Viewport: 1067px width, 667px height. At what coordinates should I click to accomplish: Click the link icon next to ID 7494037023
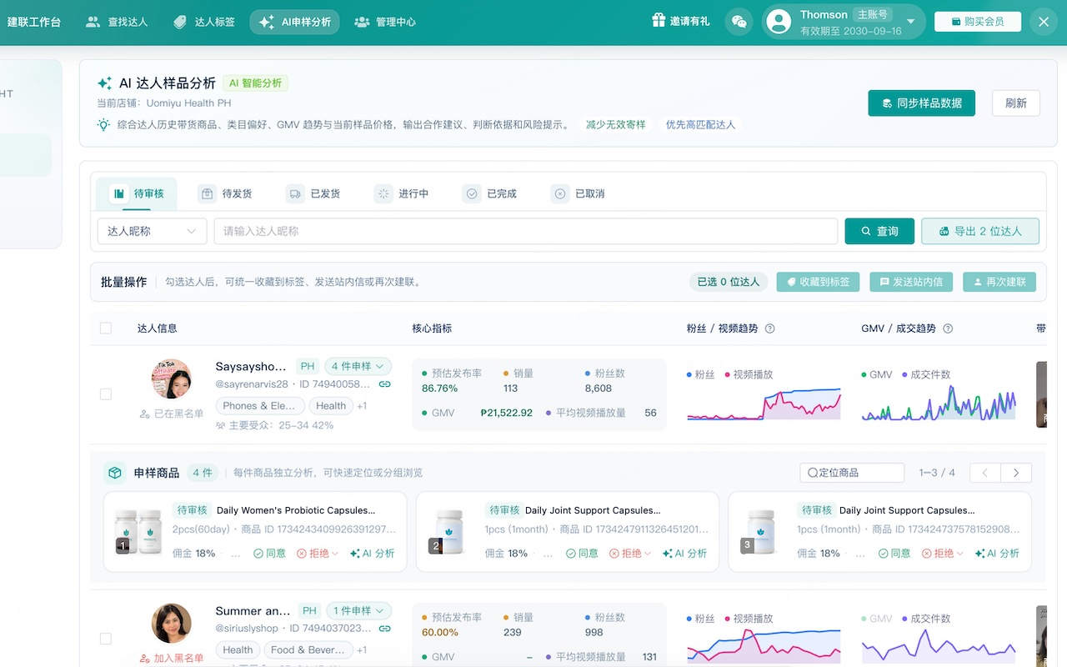click(384, 629)
